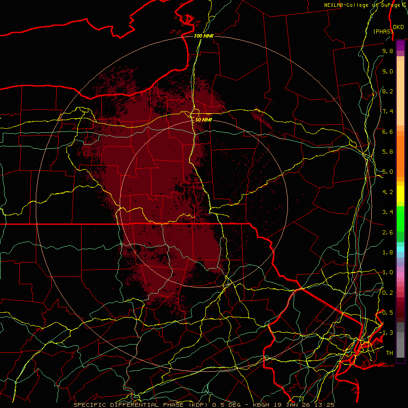Click the 7.4 scale value

coord(388,112)
